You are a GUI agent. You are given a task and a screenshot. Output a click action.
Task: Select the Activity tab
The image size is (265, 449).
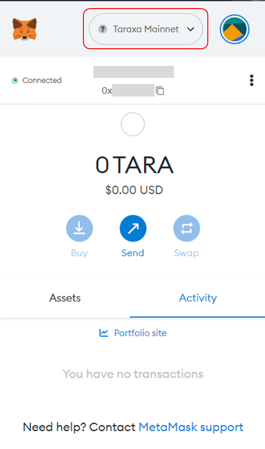[x=197, y=298]
